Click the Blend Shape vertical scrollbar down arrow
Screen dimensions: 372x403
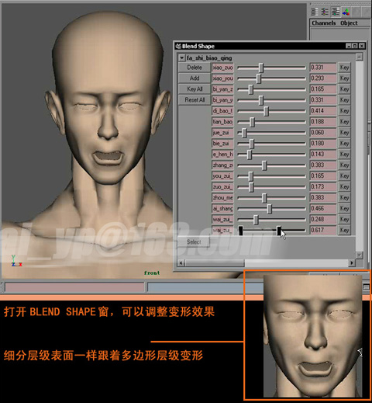(x=359, y=255)
